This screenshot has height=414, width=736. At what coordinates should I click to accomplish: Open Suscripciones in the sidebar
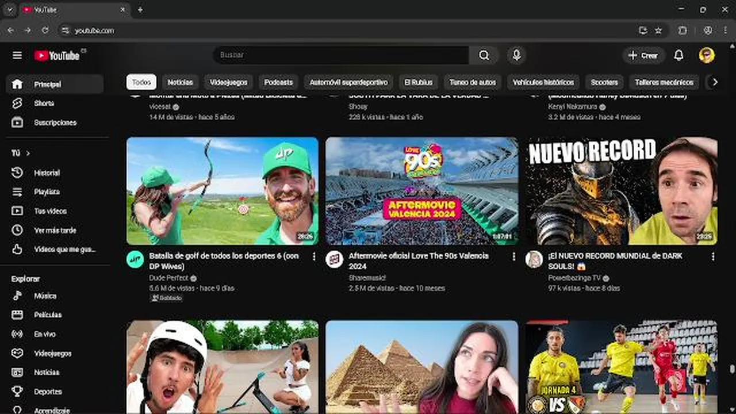coord(55,122)
